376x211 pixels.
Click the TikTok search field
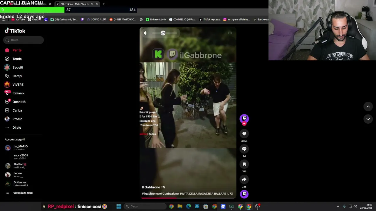click(x=23, y=40)
